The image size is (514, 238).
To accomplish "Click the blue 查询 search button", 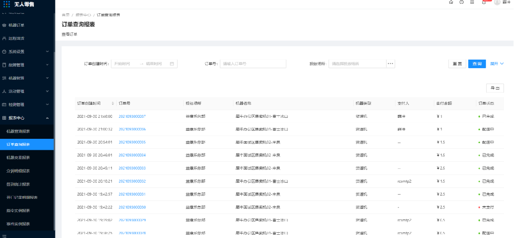I will (477, 63).
